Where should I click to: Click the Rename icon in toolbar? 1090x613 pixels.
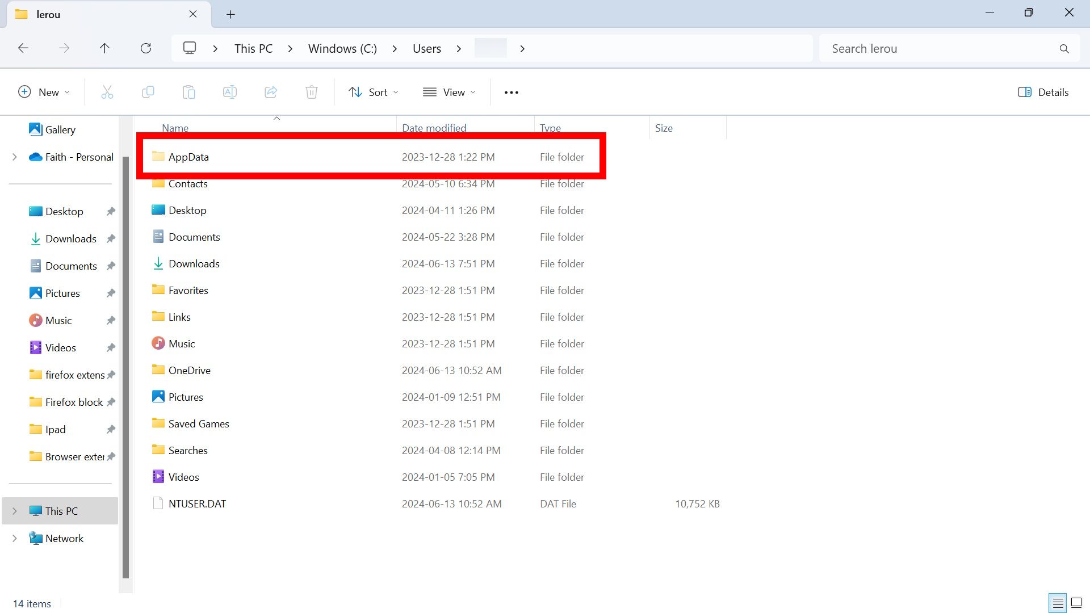230,91
